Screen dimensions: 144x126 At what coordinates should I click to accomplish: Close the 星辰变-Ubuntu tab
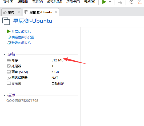click(x=56, y=12)
